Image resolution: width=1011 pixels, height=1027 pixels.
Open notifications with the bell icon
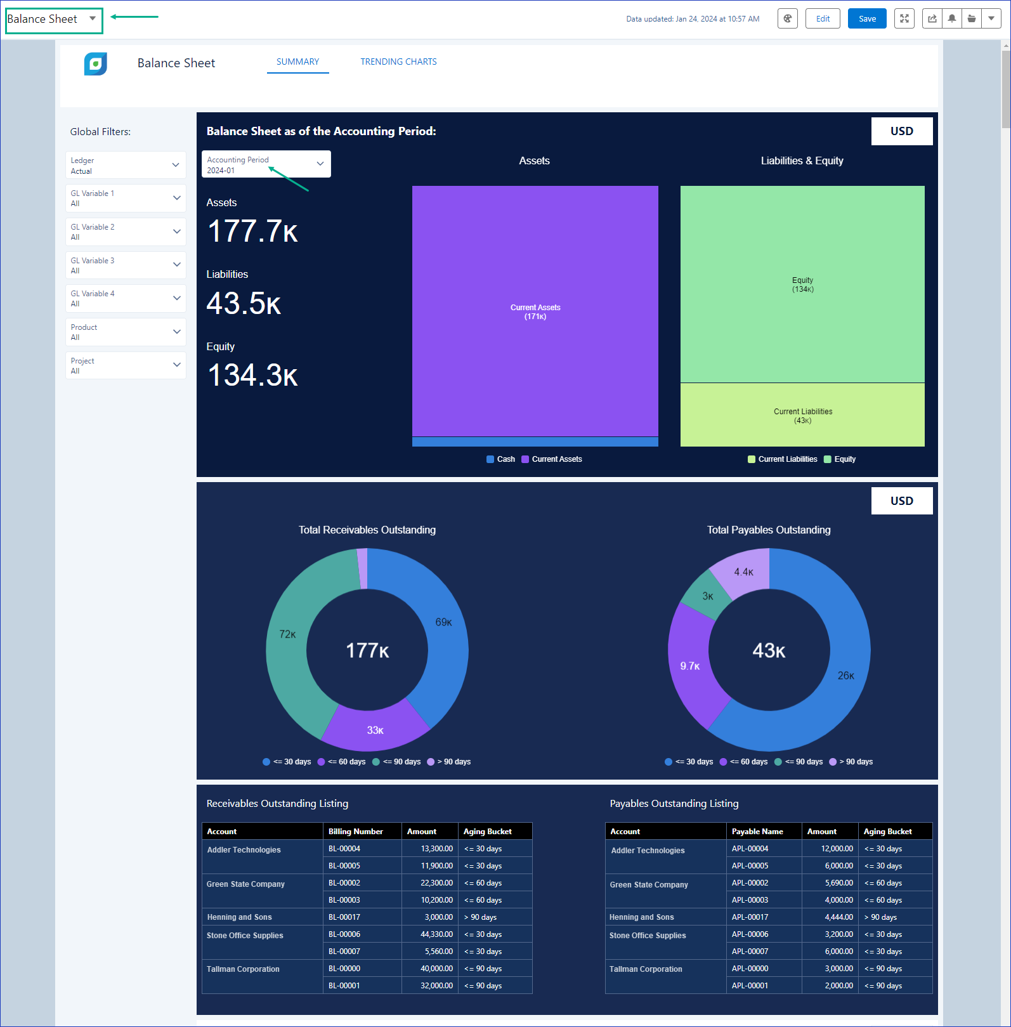click(952, 18)
